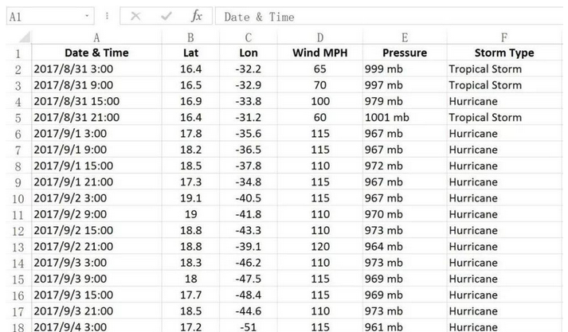Select Lat cell with value 17.3
This screenshot has width=568, height=332.
(x=190, y=182)
